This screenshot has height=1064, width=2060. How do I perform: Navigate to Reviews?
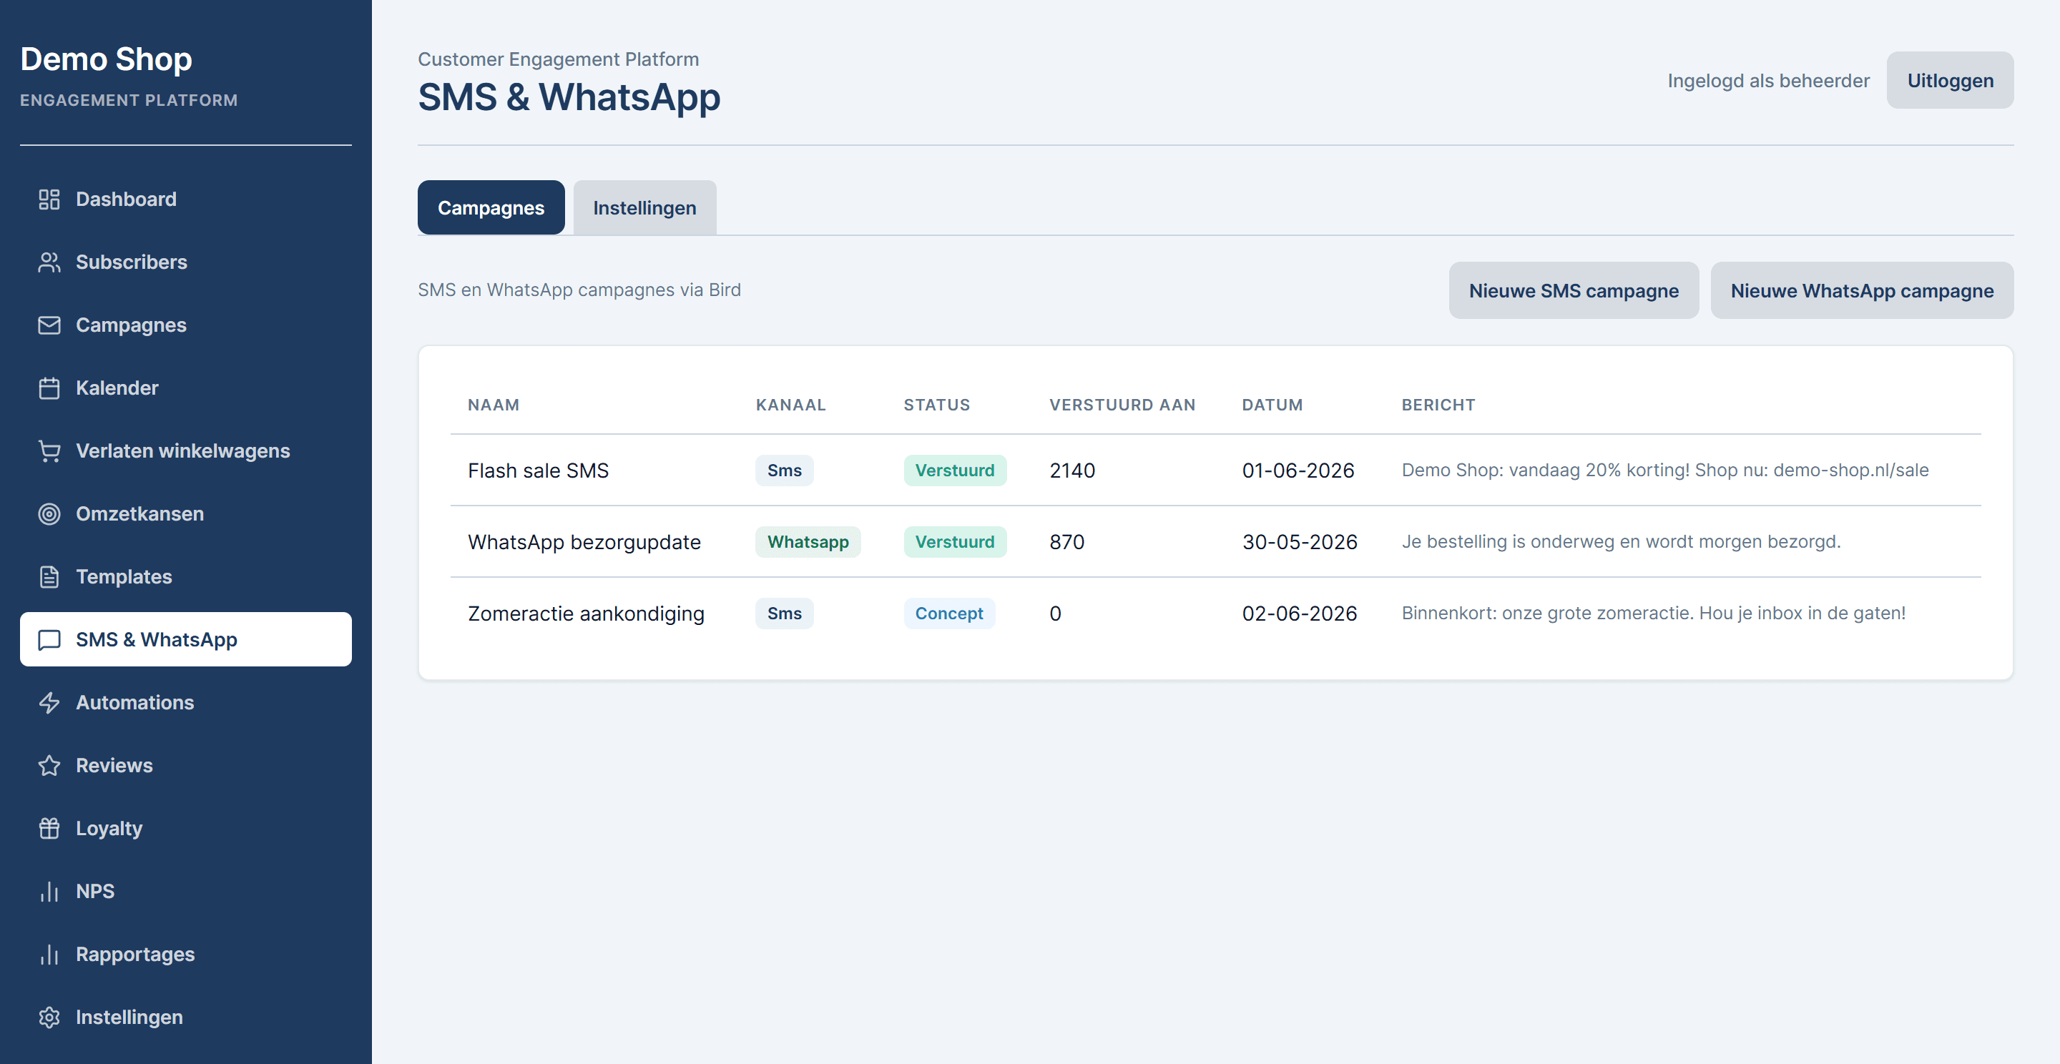tap(185, 766)
